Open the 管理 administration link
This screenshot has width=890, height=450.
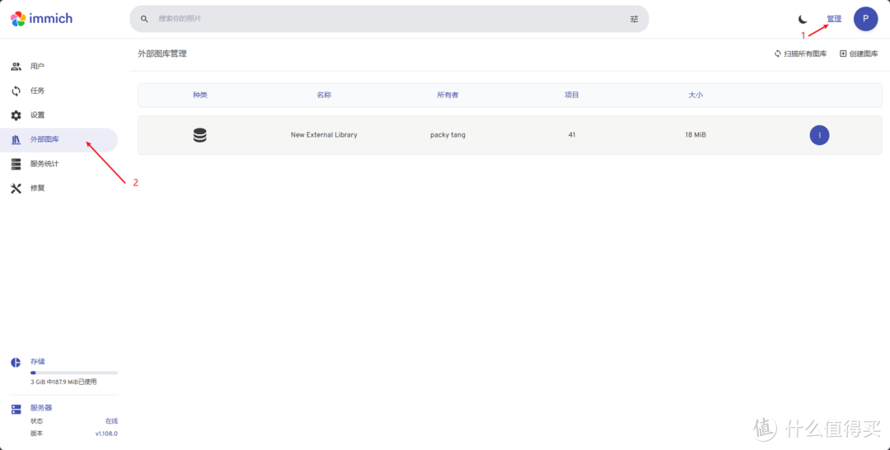834,19
